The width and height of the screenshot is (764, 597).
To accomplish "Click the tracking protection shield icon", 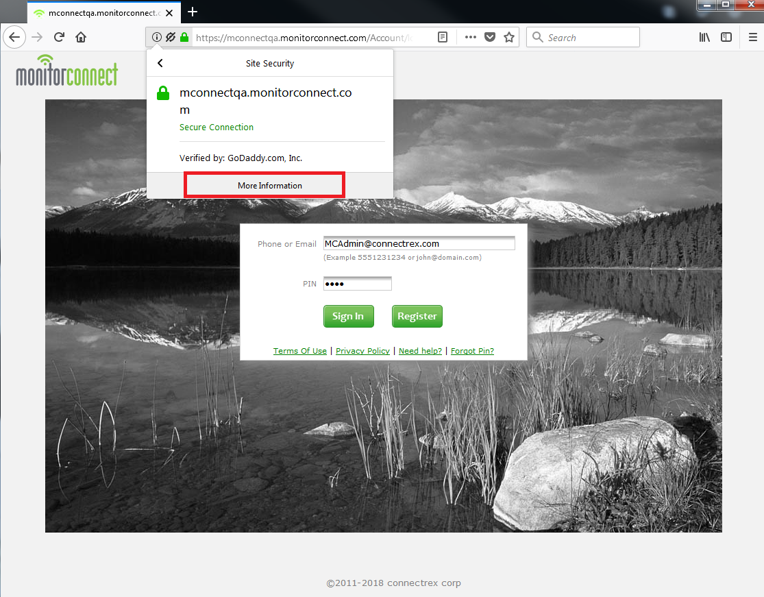I will [x=170, y=37].
